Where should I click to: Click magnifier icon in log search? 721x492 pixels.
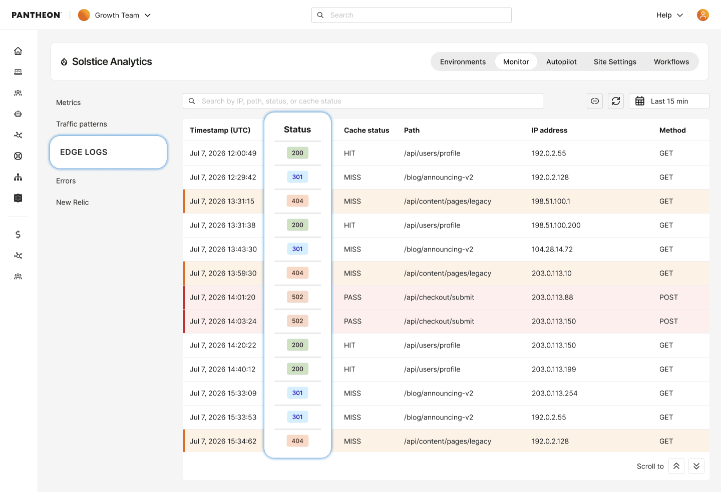pyautogui.click(x=192, y=101)
